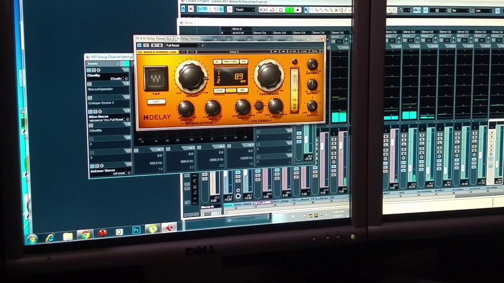Screen dimensions: 504x283
Task: Click the Waves undo button
Action: 183,52
